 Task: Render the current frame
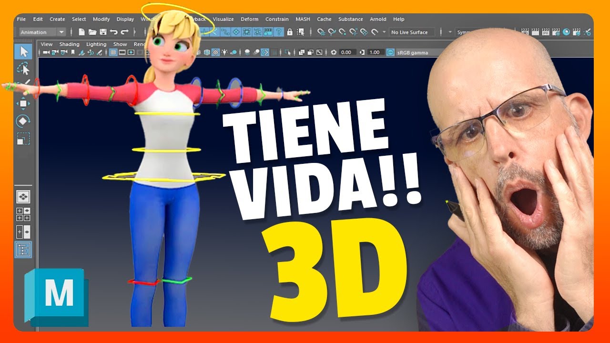tap(535, 32)
